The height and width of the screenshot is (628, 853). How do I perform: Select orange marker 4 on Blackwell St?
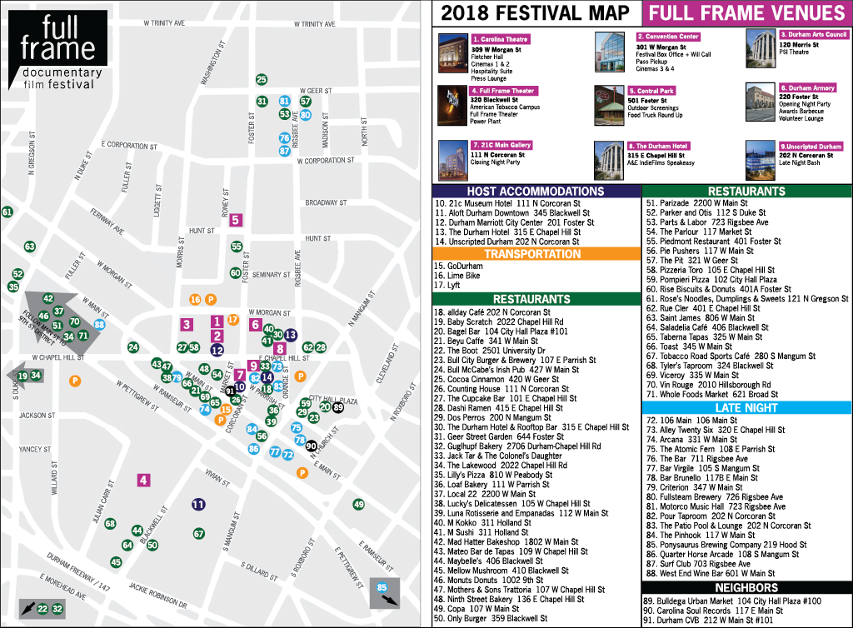click(143, 480)
